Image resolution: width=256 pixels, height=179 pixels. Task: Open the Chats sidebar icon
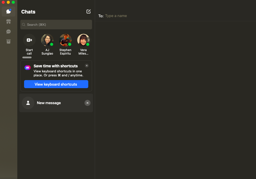[x=9, y=12]
